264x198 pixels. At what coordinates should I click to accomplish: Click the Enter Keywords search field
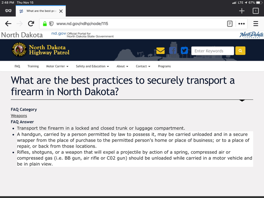212,51
